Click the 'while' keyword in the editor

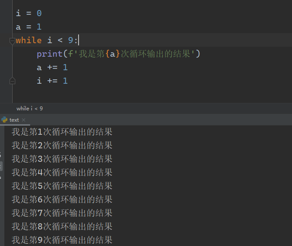[29, 40]
